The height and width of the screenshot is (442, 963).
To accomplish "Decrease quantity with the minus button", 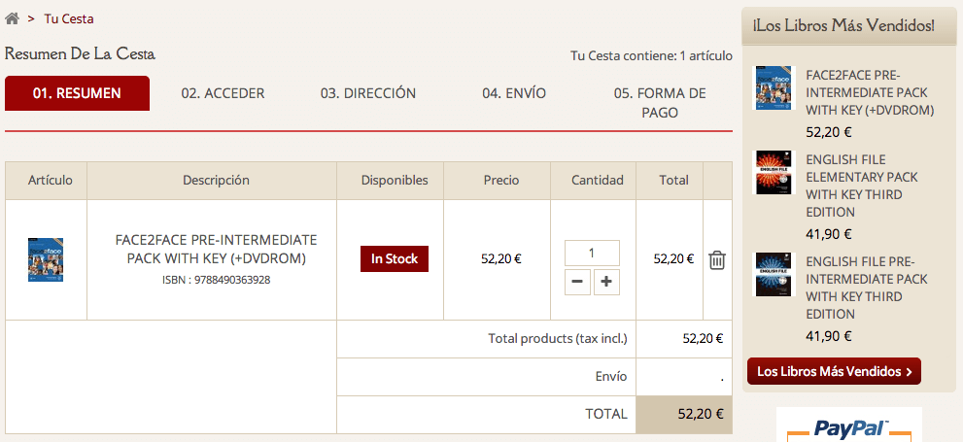I will (576, 282).
